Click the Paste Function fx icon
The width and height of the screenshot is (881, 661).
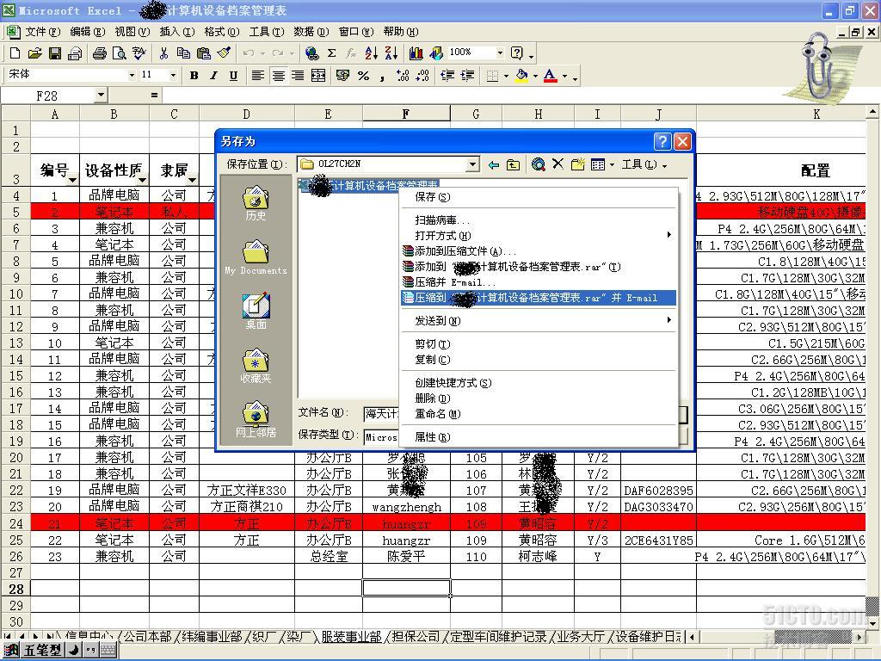click(x=351, y=53)
